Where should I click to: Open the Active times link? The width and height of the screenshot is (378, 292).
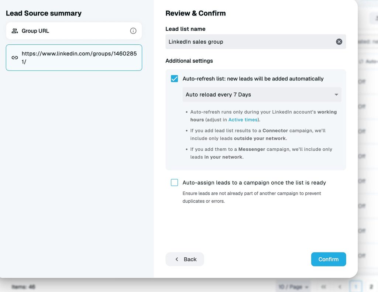click(243, 120)
